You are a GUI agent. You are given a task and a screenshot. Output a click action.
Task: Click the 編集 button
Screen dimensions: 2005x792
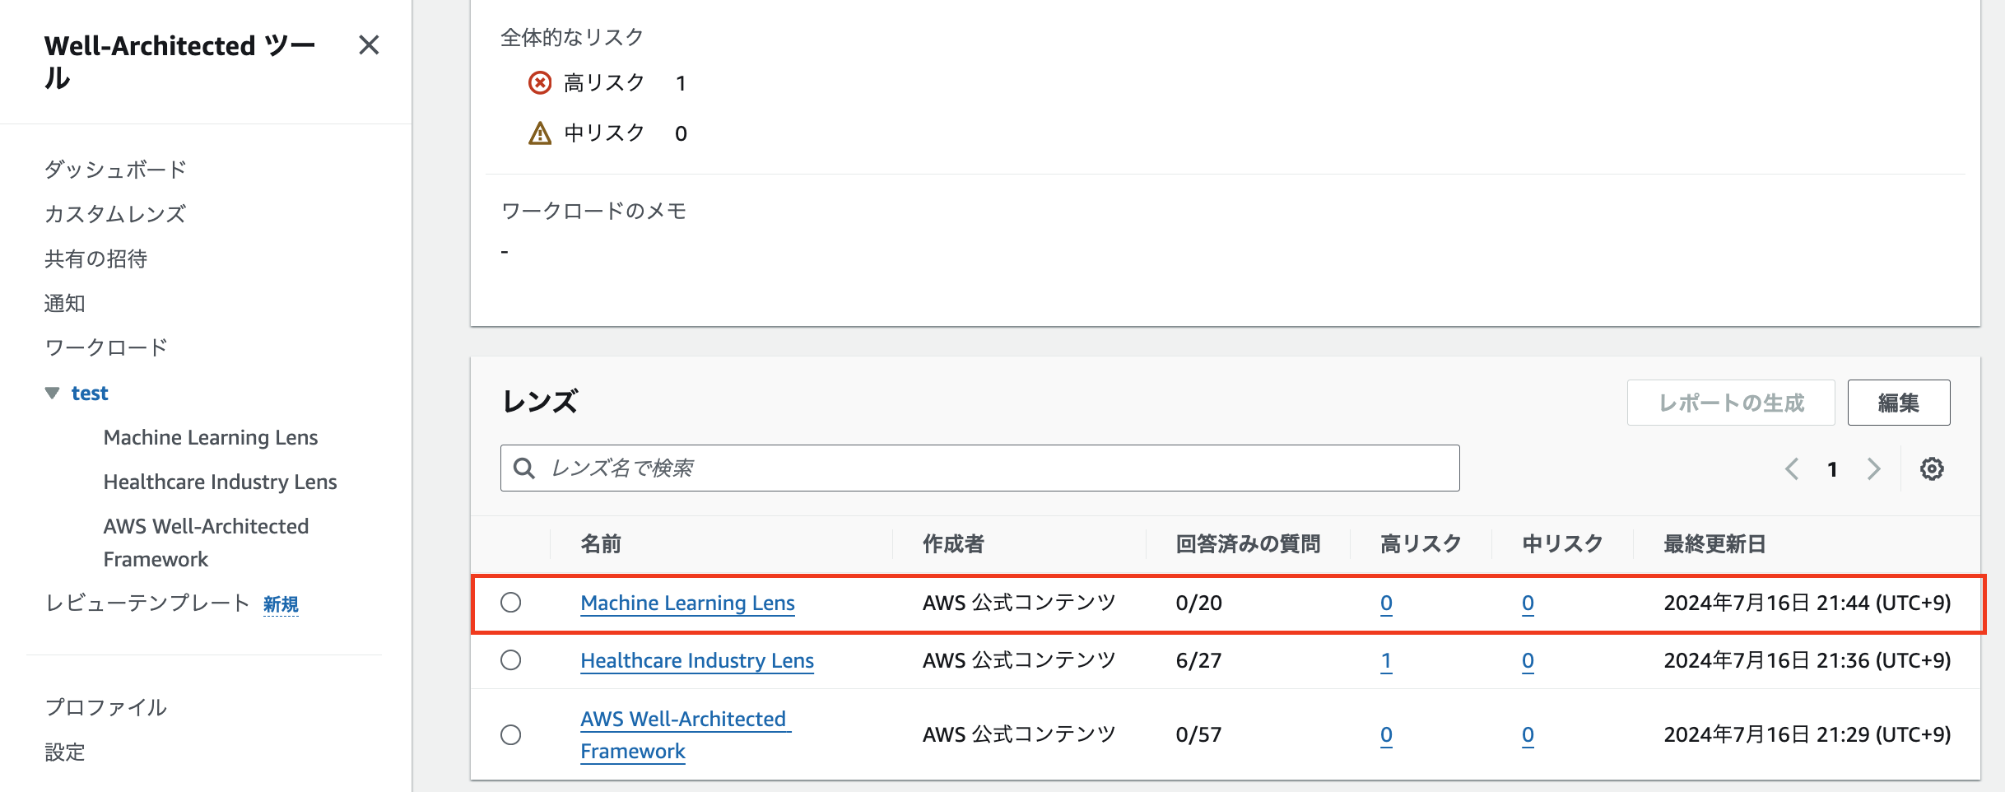[x=1899, y=403]
